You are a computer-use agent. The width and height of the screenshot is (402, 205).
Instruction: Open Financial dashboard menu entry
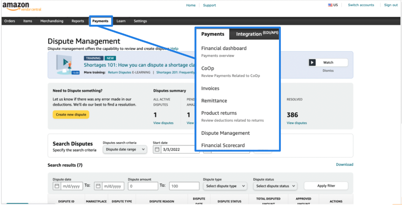[x=224, y=49]
